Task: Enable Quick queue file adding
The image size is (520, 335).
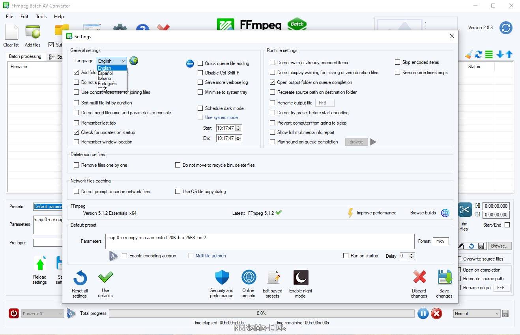Action: (200, 63)
